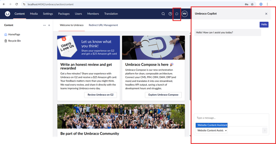The image size is (276, 144).
Task: Open the Members section
Action: [x=93, y=14]
